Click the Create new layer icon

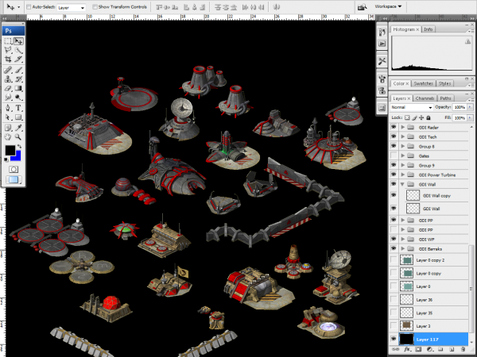click(452, 349)
